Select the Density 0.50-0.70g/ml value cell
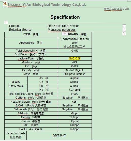131x141 pixels. pos(74,70)
